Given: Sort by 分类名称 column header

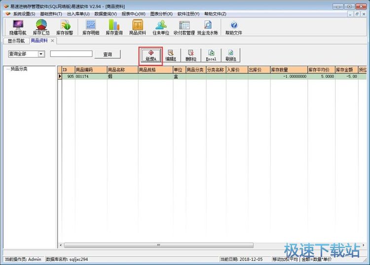Looking at the screenshot, I should click(x=216, y=70).
